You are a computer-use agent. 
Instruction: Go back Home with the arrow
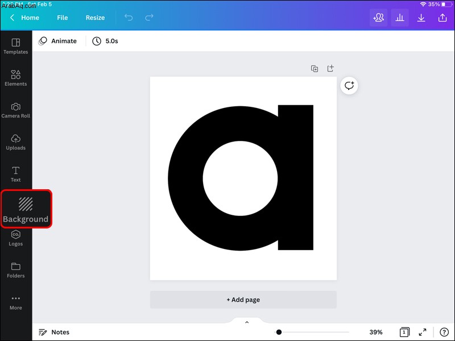[24, 18]
